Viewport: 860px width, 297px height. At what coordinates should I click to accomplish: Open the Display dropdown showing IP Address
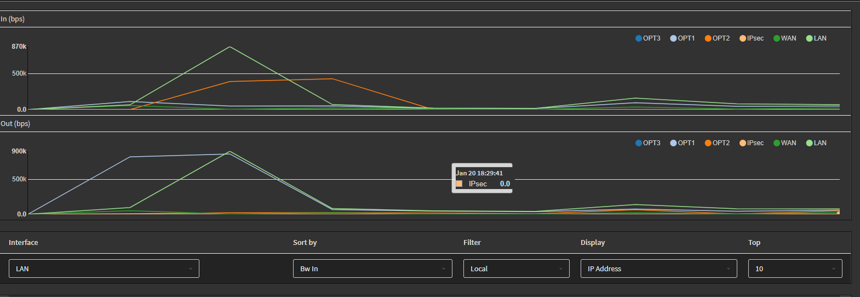point(659,269)
